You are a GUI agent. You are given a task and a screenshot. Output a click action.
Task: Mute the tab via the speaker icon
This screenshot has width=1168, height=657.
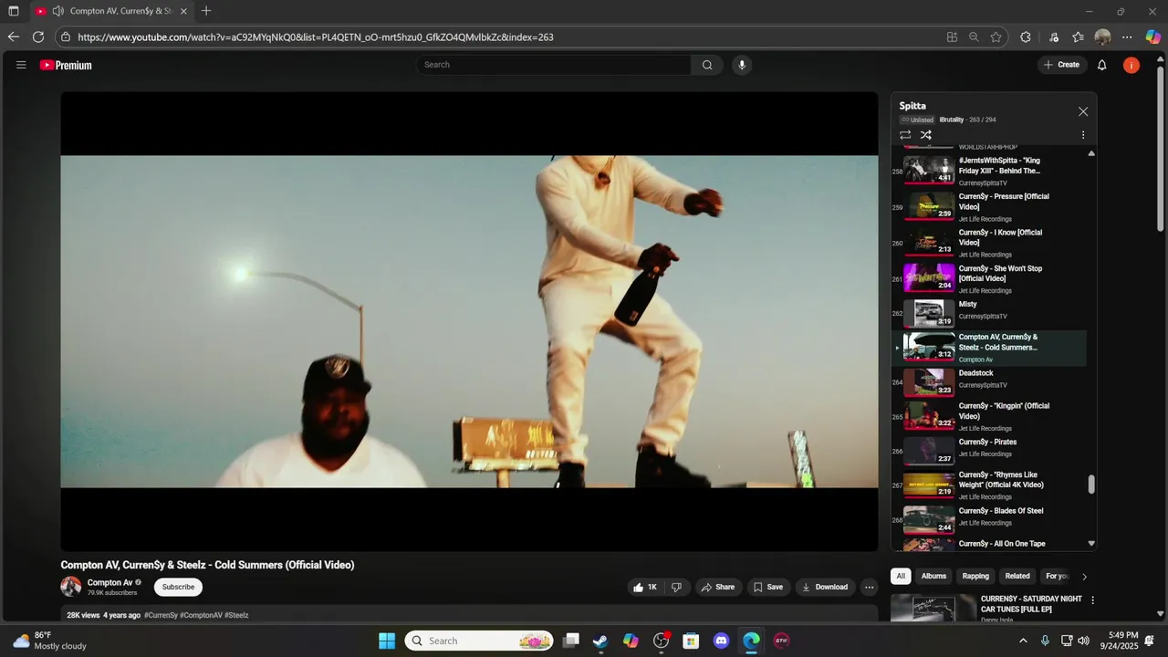pyautogui.click(x=58, y=11)
